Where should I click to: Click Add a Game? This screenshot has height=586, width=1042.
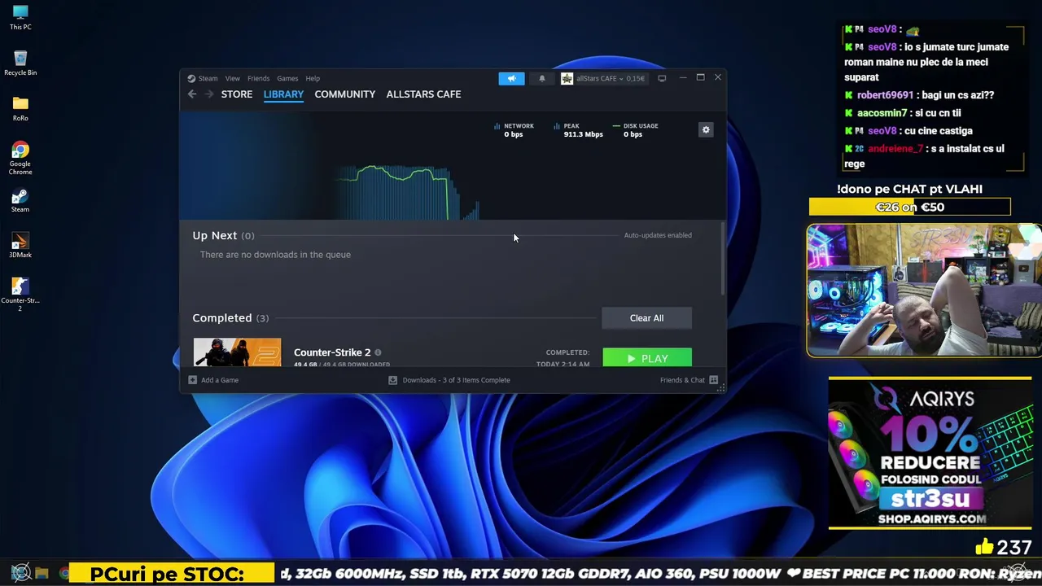(213, 380)
